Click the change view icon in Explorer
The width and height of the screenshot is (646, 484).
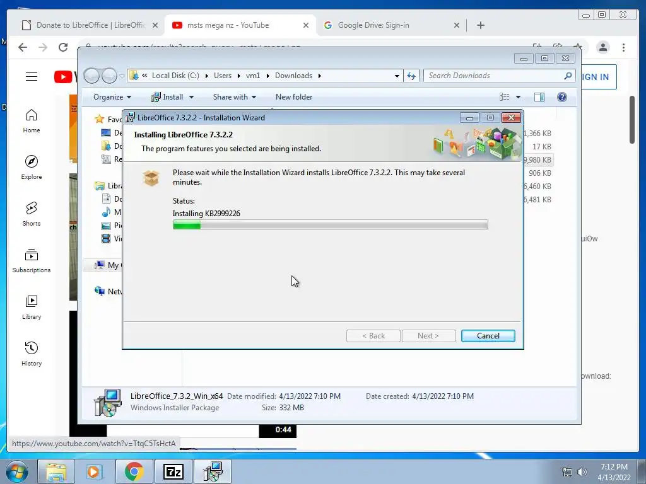(504, 97)
